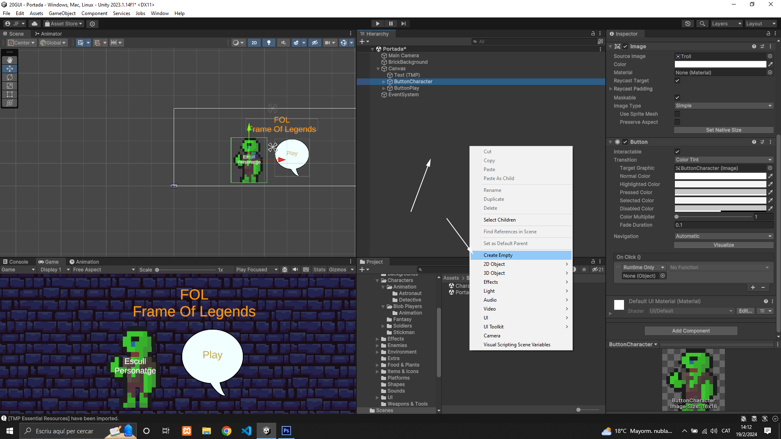The image size is (781, 439).
Task: Expand ButtonPlay in Hierarchy
Action: tap(384, 88)
